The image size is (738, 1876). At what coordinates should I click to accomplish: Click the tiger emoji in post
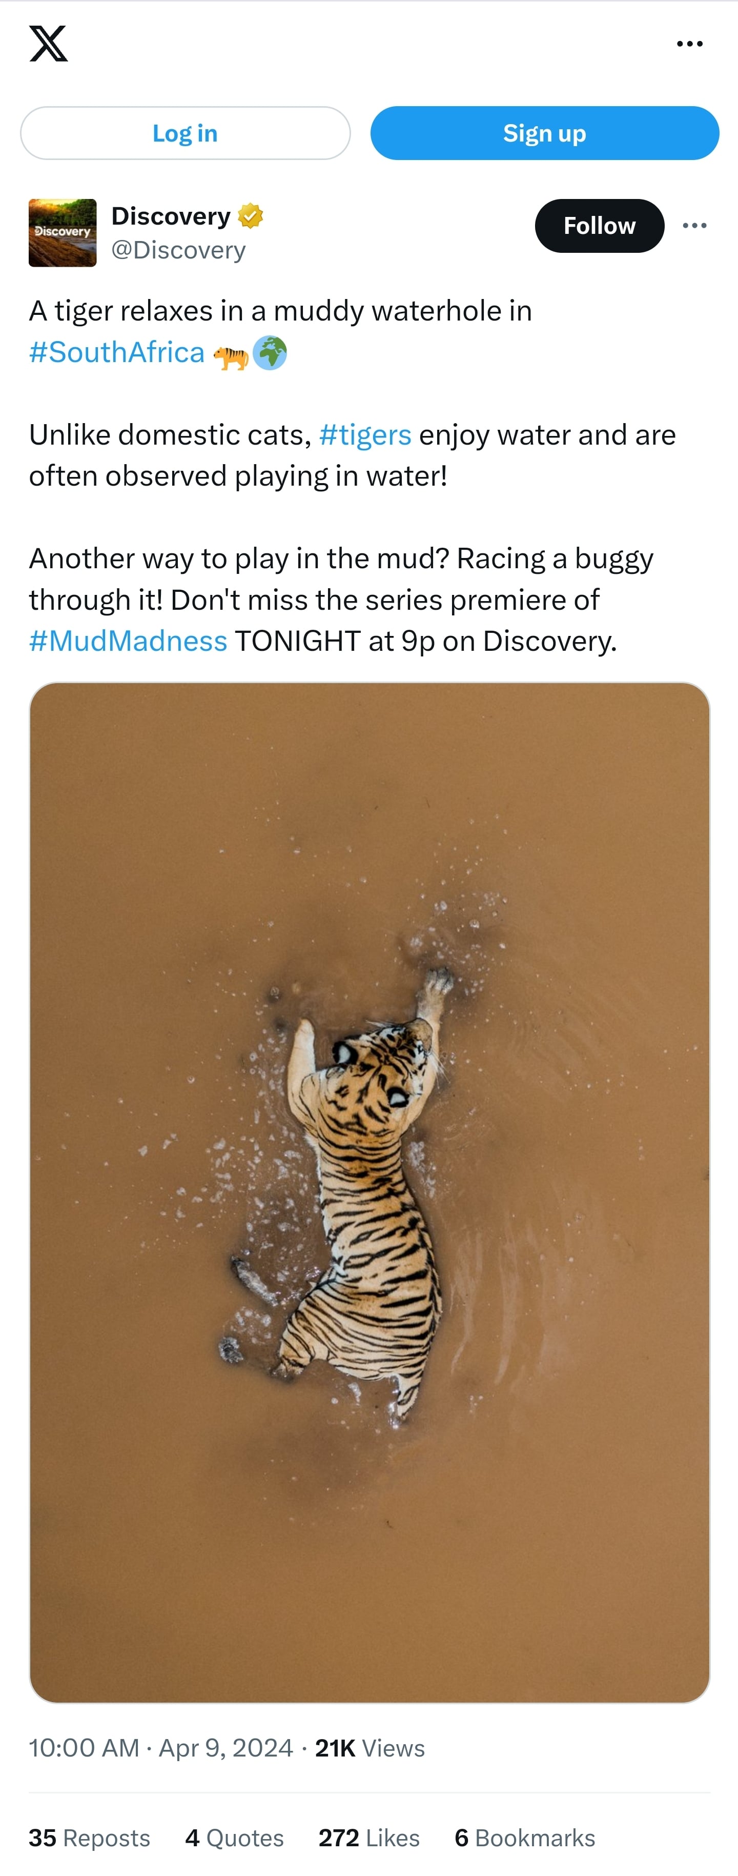click(231, 355)
